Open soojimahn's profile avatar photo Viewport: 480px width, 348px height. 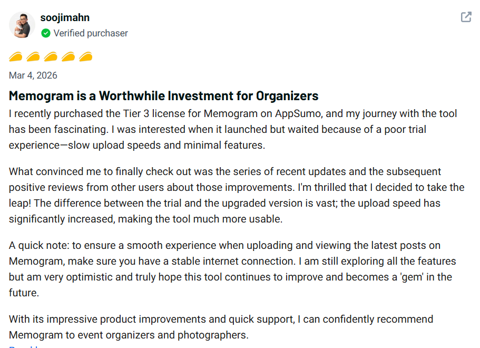pyautogui.click(x=22, y=25)
